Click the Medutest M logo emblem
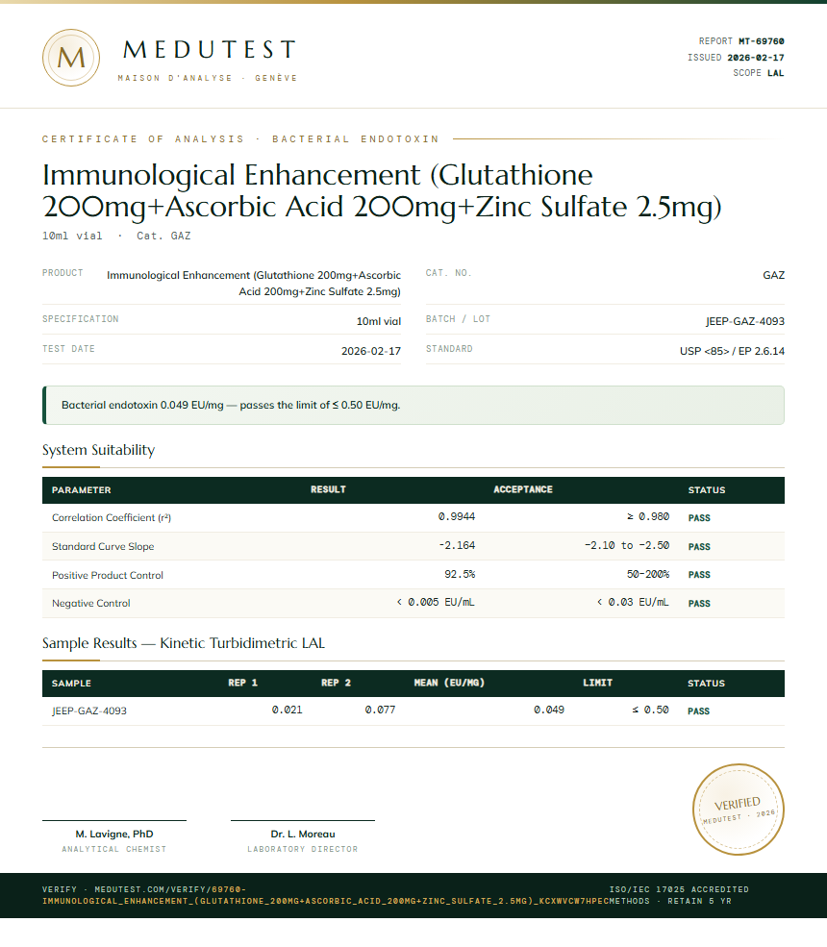 (71, 58)
